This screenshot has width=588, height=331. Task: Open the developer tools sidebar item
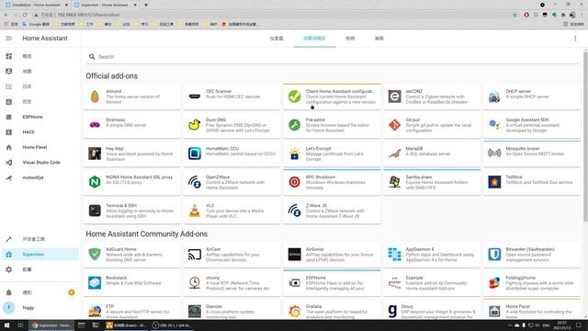[x=40, y=239]
